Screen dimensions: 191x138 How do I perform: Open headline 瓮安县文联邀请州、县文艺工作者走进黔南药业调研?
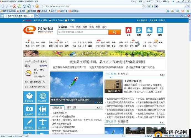[108, 62]
